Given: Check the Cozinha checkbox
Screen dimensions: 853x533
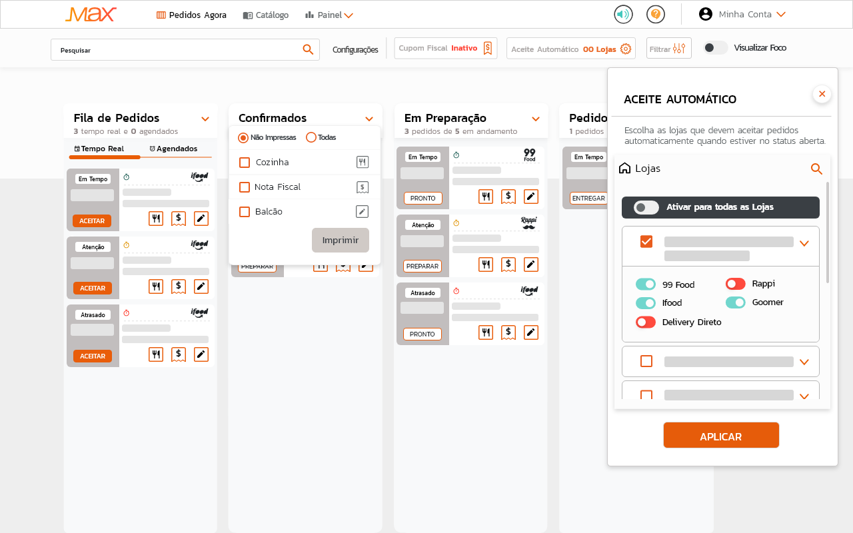Looking at the screenshot, I should pyautogui.click(x=245, y=163).
